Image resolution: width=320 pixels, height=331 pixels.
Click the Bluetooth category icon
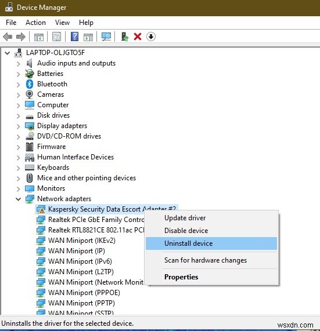[x=30, y=84]
